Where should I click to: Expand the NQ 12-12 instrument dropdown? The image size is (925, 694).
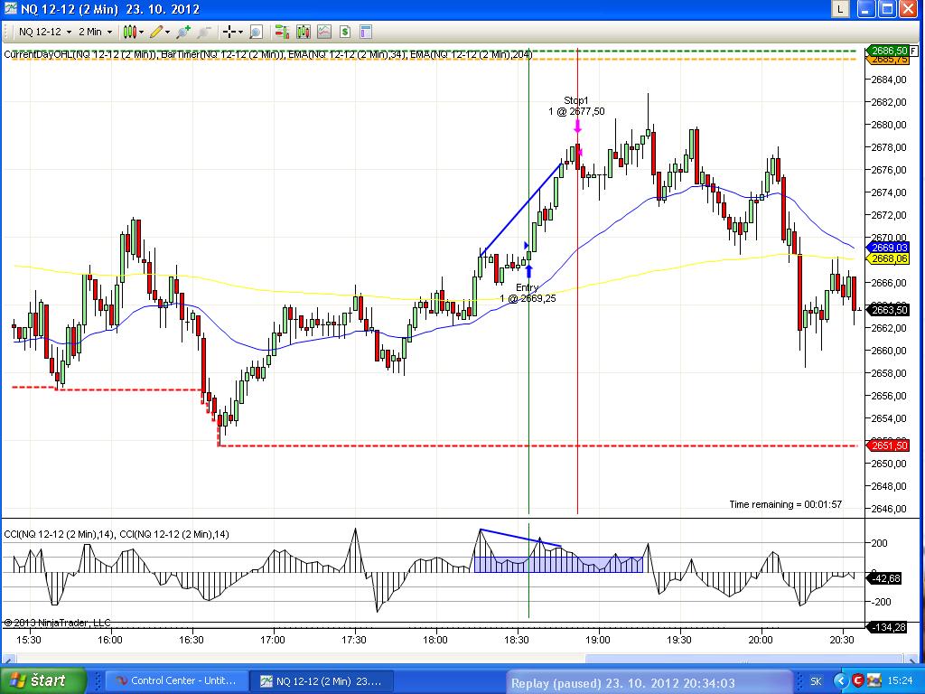(x=69, y=32)
